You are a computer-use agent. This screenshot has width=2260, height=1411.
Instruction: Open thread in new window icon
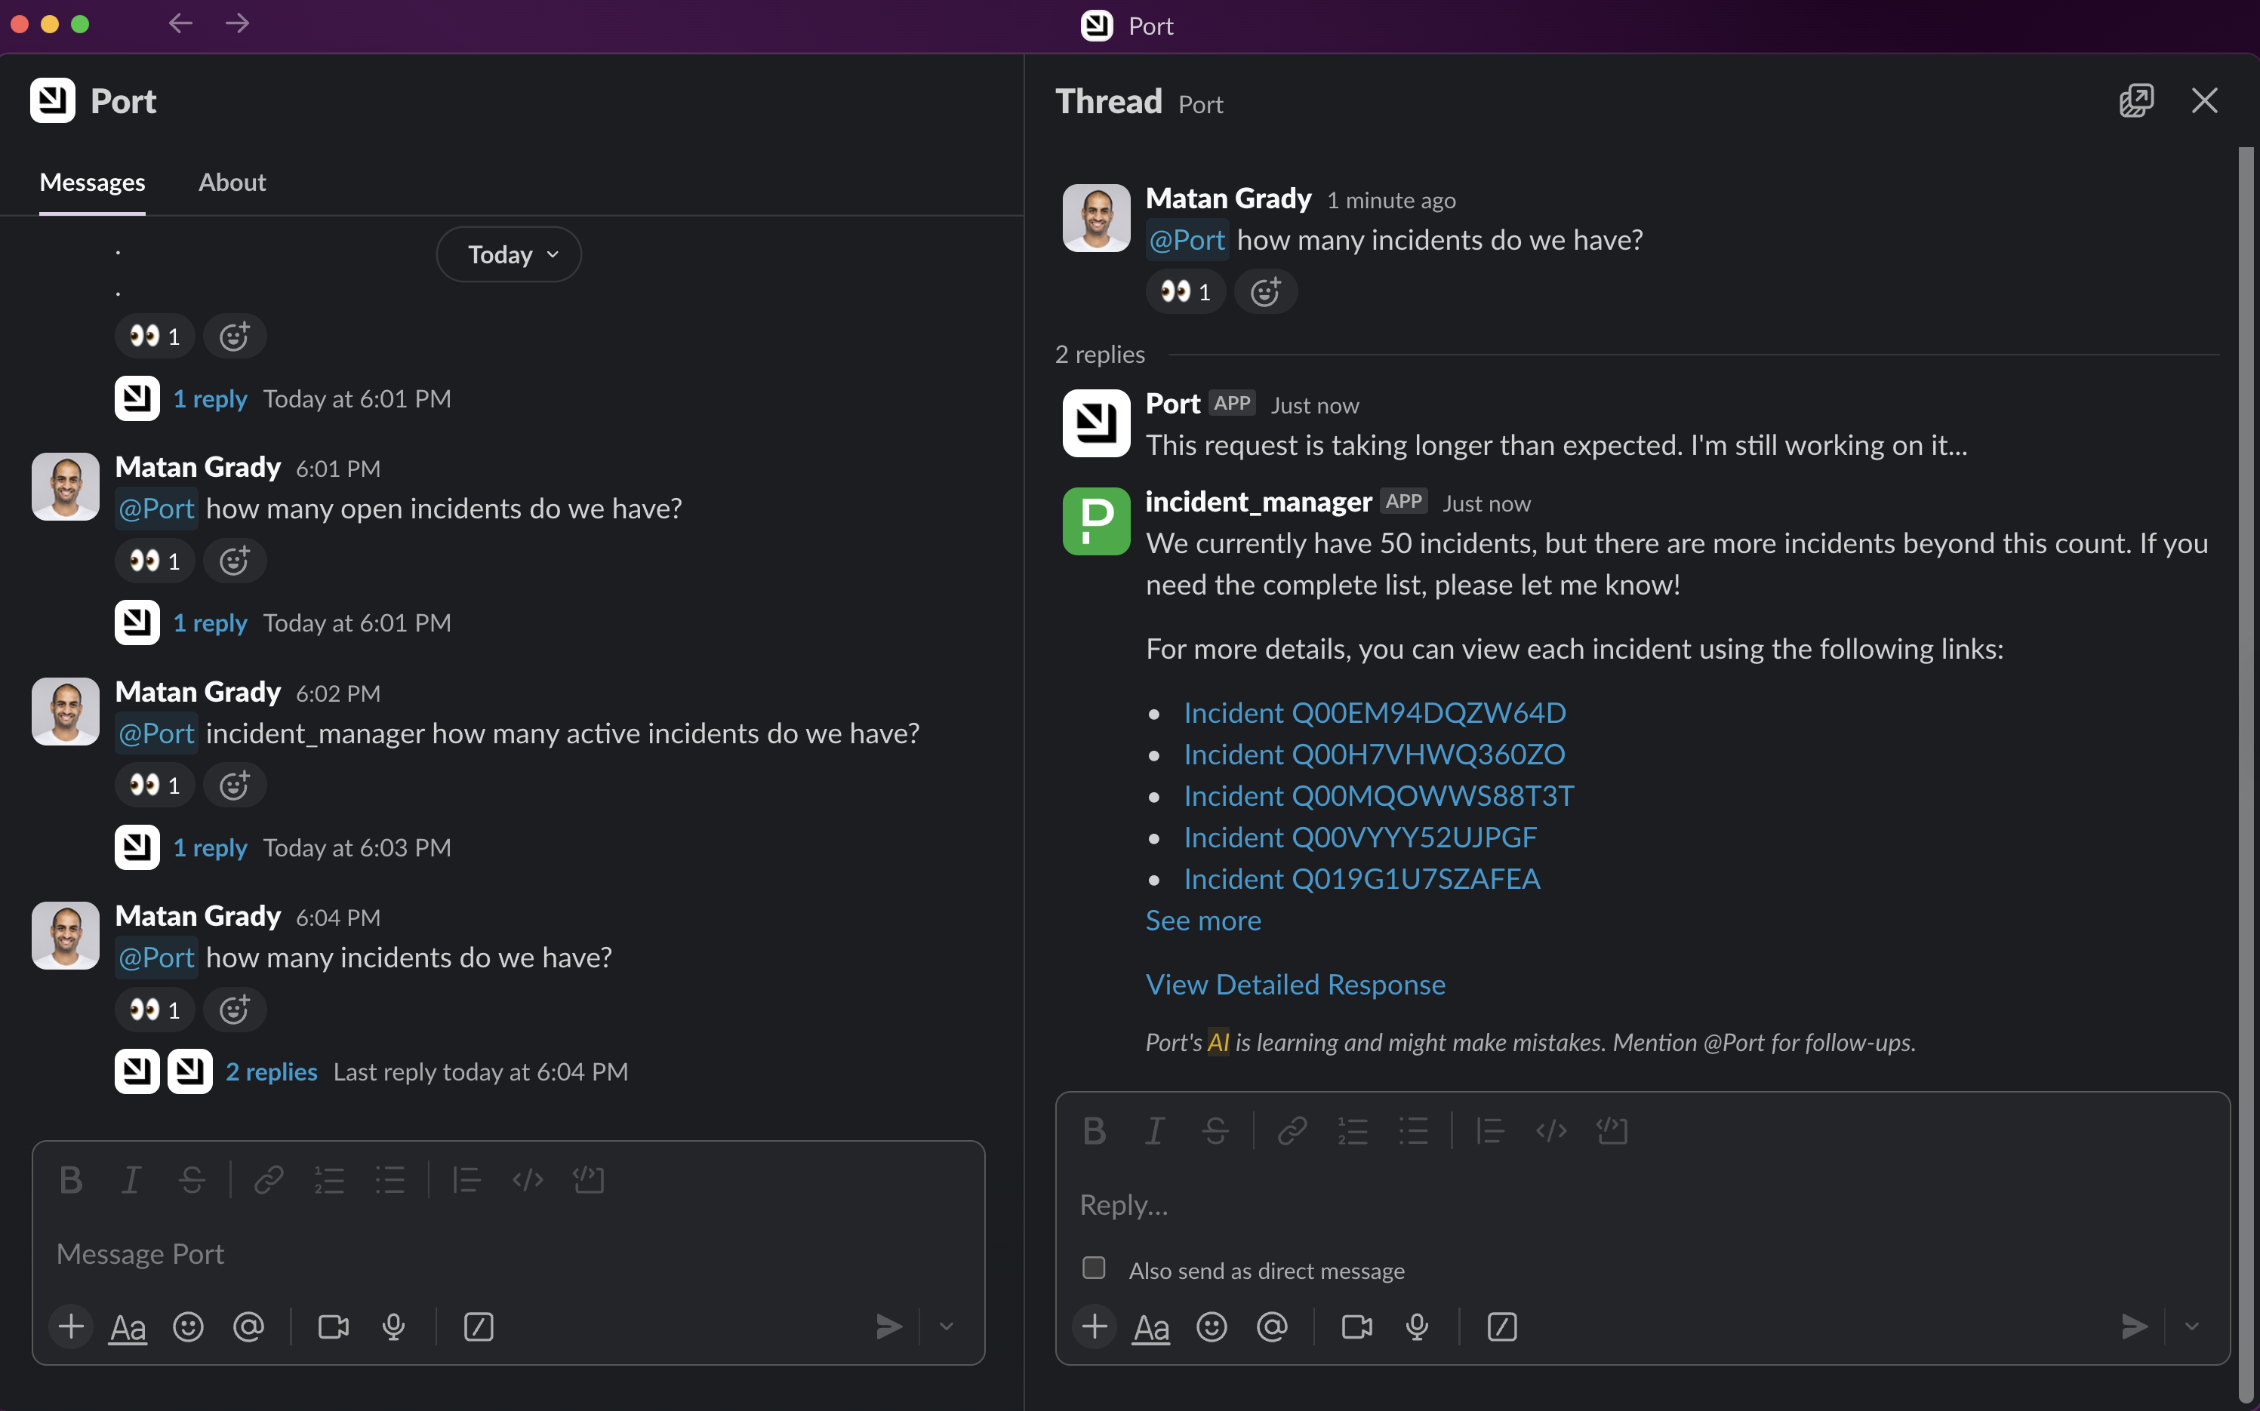(2136, 101)
